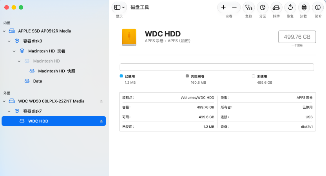Select WDC WD50 00LPLX-22ZNT Media disk
The height and width of the screenshot is (176, 326).
pos(54,101)
